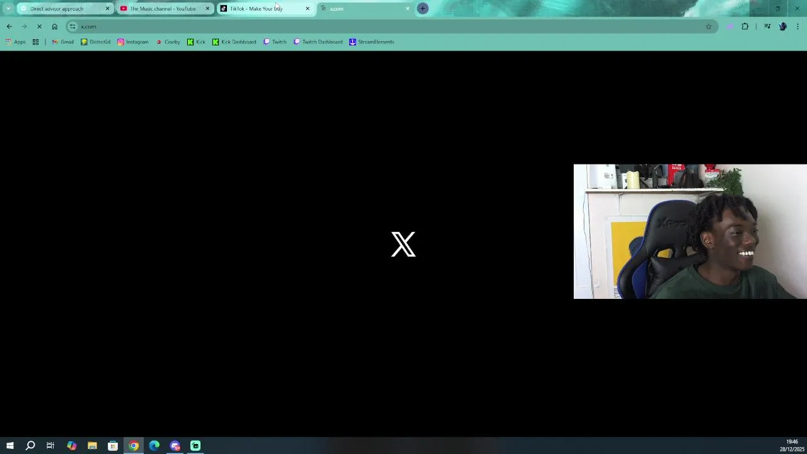This screenshot has width=807, height=454.
Task: Open the DistroKid bookmark
Action: point(95,42)
